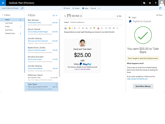Remove Tyler Stark from recipients
The image size is (165, 124).
tap(81, 16)
